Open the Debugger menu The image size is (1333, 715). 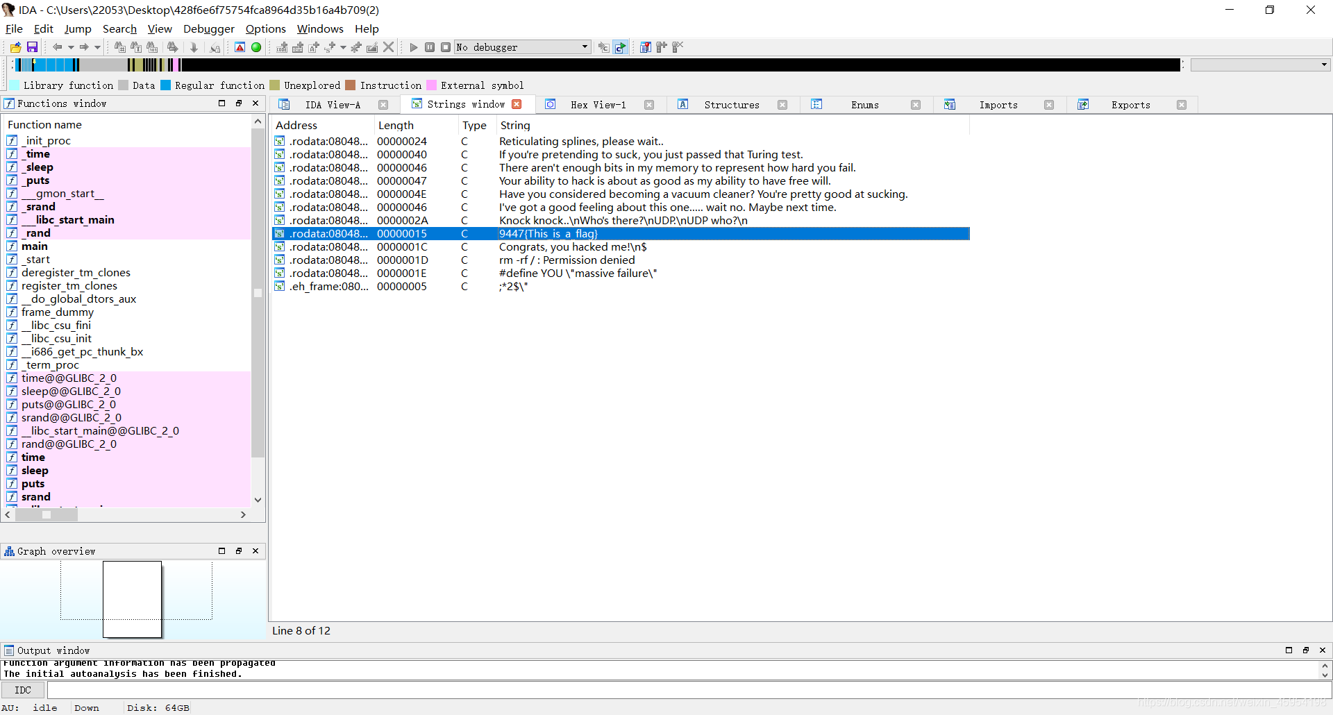pos(208,28)
